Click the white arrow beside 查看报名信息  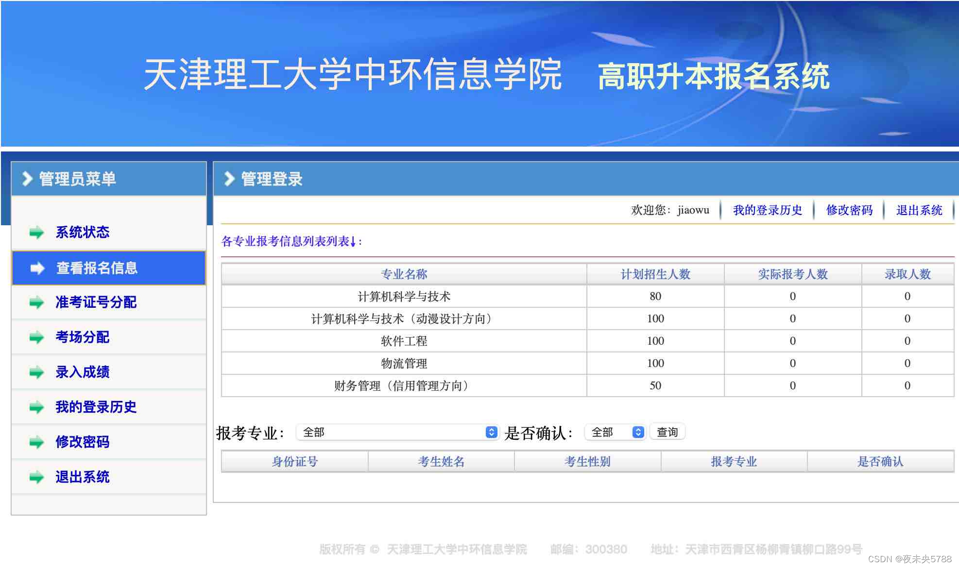(x=37, y=268)
